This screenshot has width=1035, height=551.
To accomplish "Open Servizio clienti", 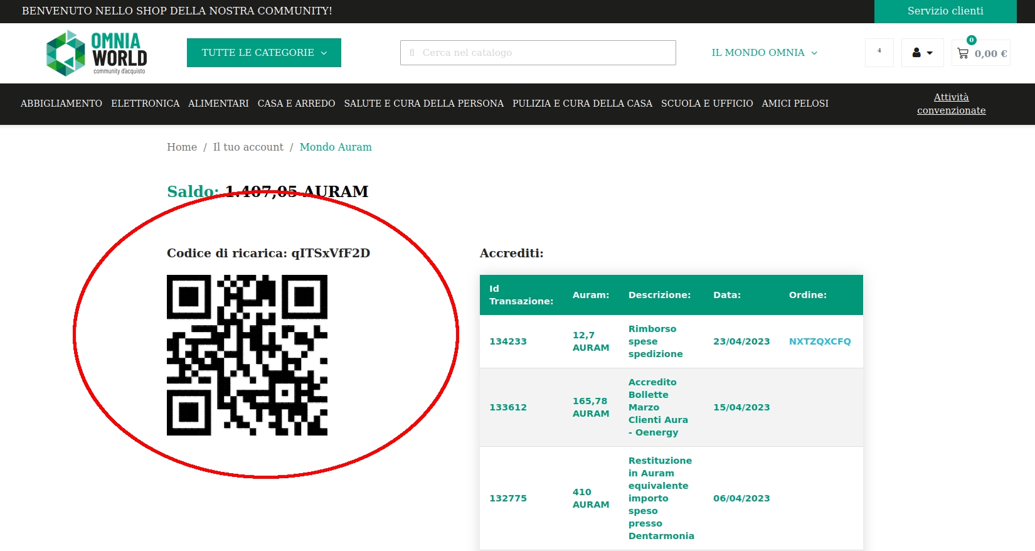I will (x=945, y=11).
